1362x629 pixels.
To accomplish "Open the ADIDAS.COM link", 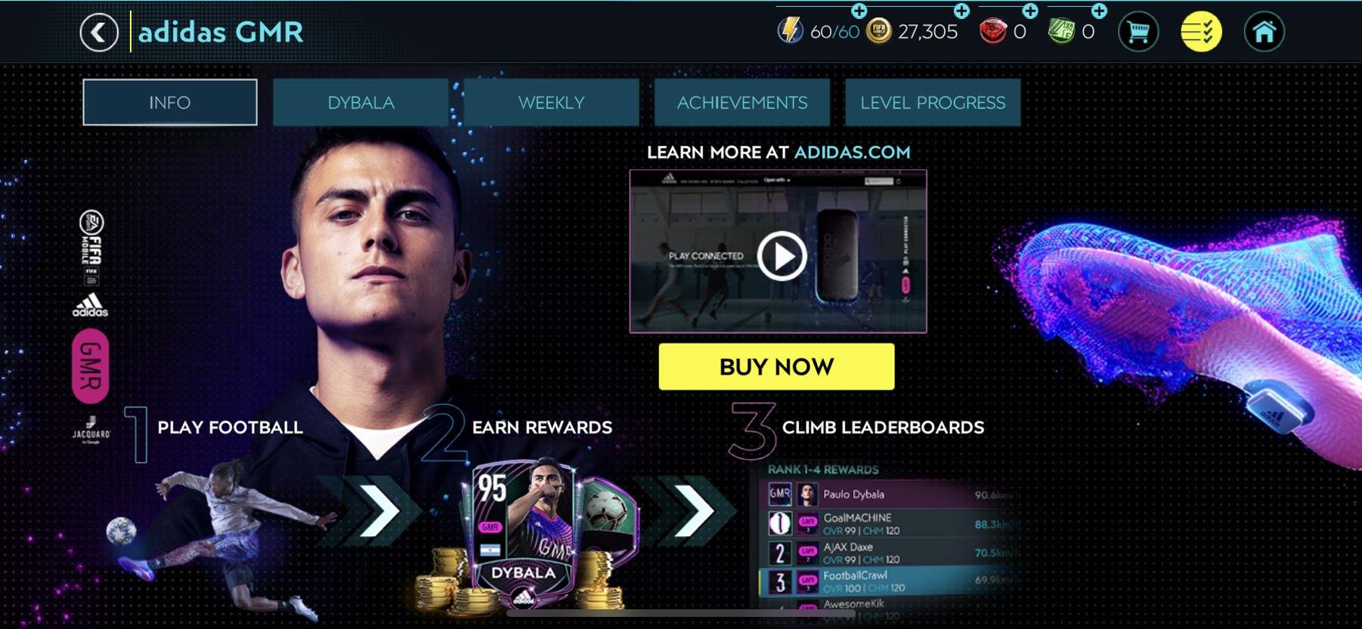I will click(x=852, y=153).
